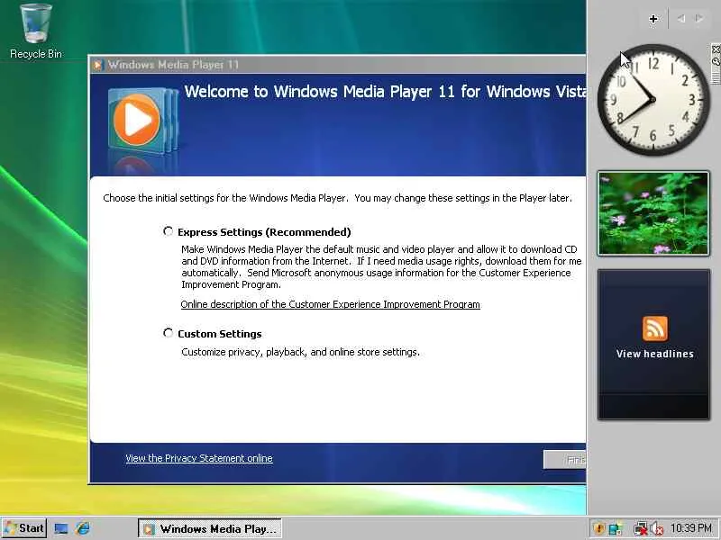Image resolution: width=721 pixels, height=540 pixels.
Task: Click the "Choose the initial settings" instruction text
Action: (337, 198)
